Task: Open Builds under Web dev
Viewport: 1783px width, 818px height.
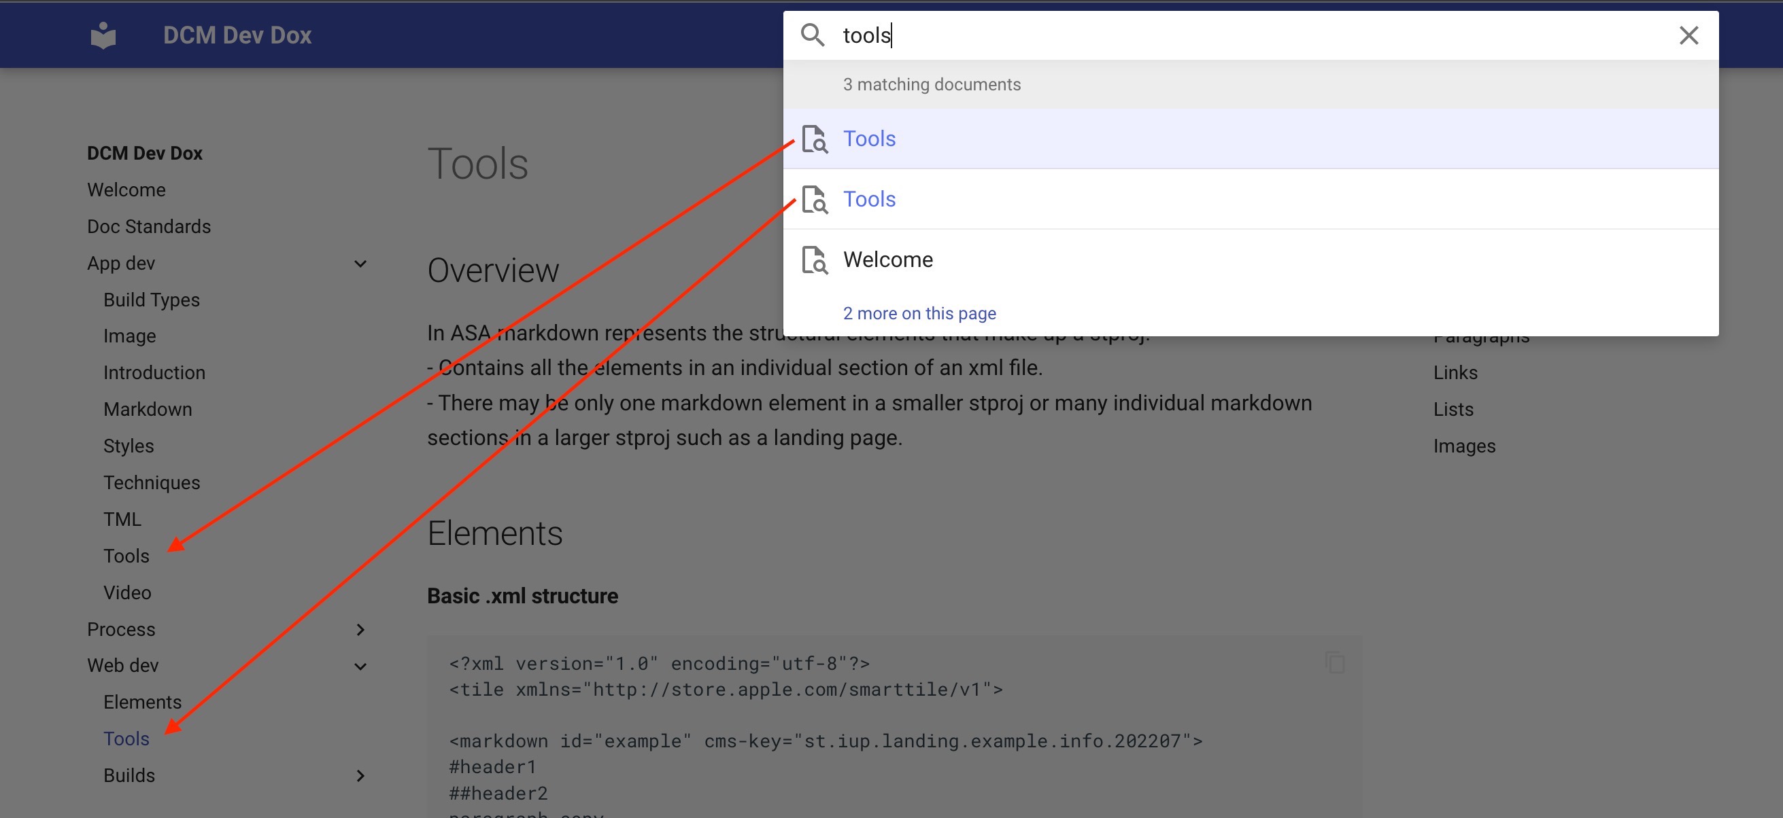Action: (129, 776)
